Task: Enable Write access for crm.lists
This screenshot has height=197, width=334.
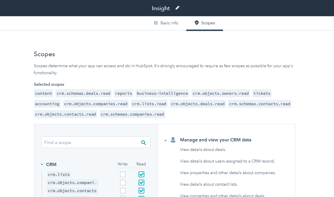Action: (x=123, y=174)
